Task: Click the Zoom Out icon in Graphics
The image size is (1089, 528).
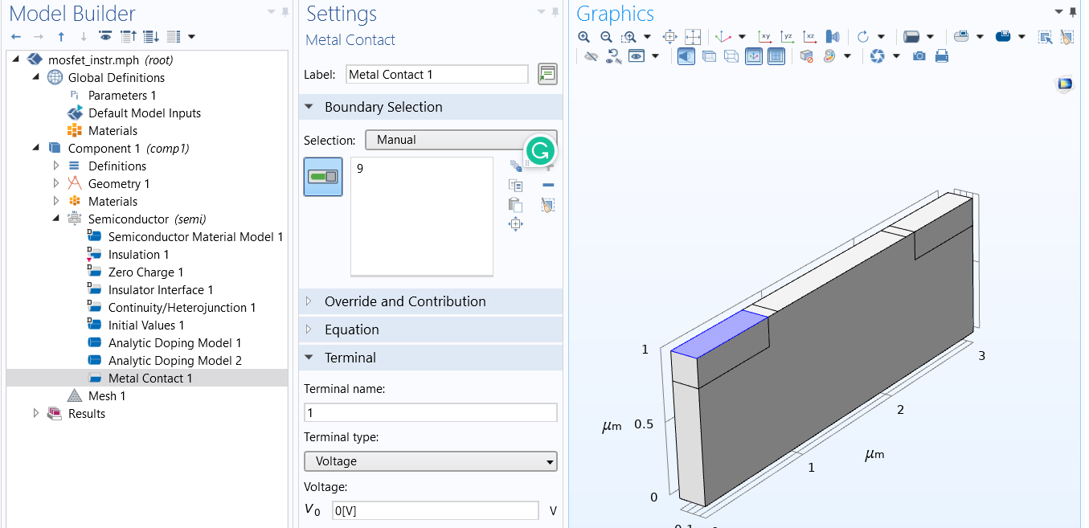Action: click(606, 37)
